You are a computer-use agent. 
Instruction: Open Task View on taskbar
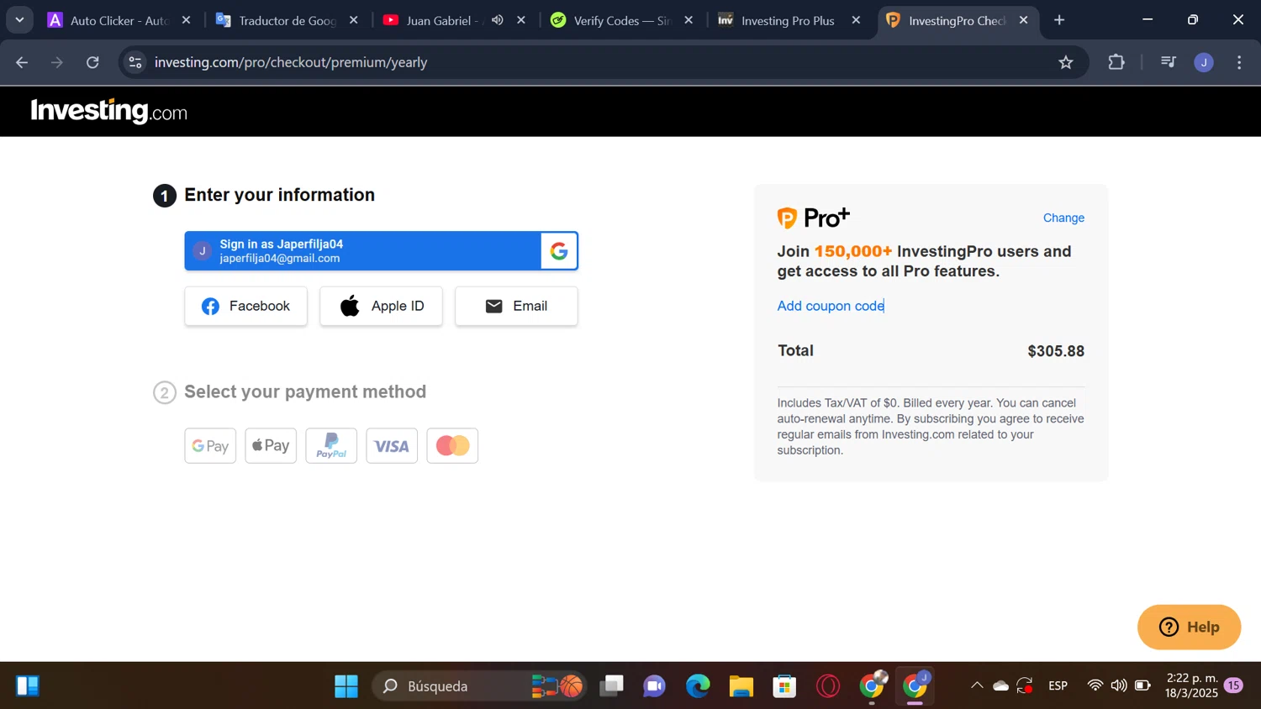612,686
